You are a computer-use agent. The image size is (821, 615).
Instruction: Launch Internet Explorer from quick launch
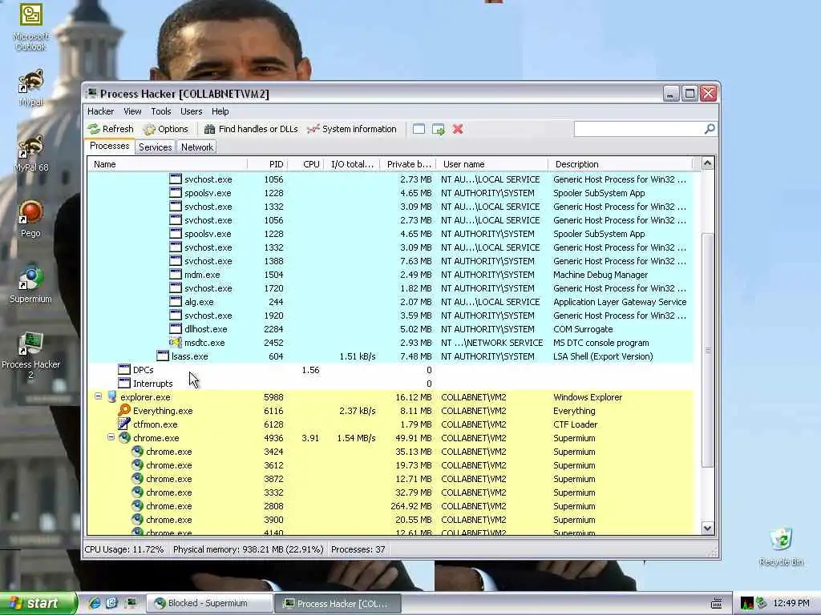(95, 604)
